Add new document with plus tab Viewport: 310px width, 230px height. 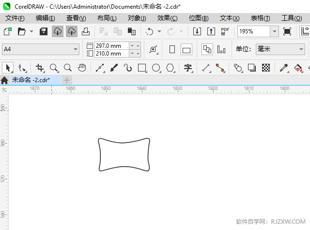(x=67, y=80)
